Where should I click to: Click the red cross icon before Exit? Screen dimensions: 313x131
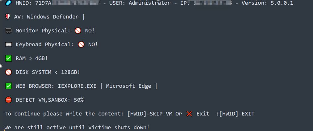[189, 114]
